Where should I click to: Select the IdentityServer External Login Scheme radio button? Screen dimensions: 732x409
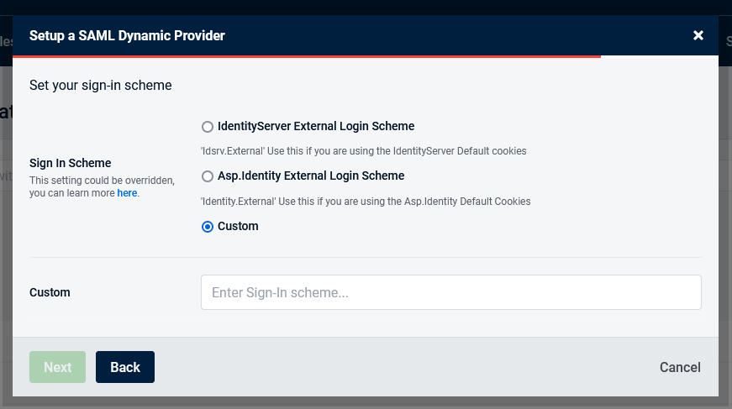click(208, 127)
